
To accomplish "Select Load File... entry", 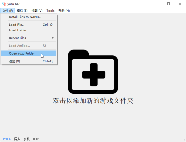I will tap(28, 25).
